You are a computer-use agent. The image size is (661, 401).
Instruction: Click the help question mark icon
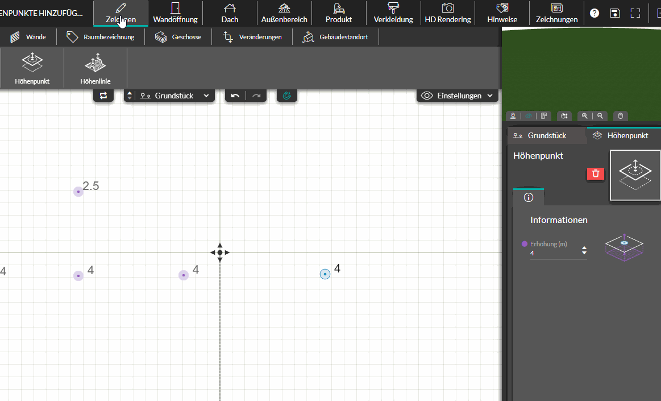595,13
